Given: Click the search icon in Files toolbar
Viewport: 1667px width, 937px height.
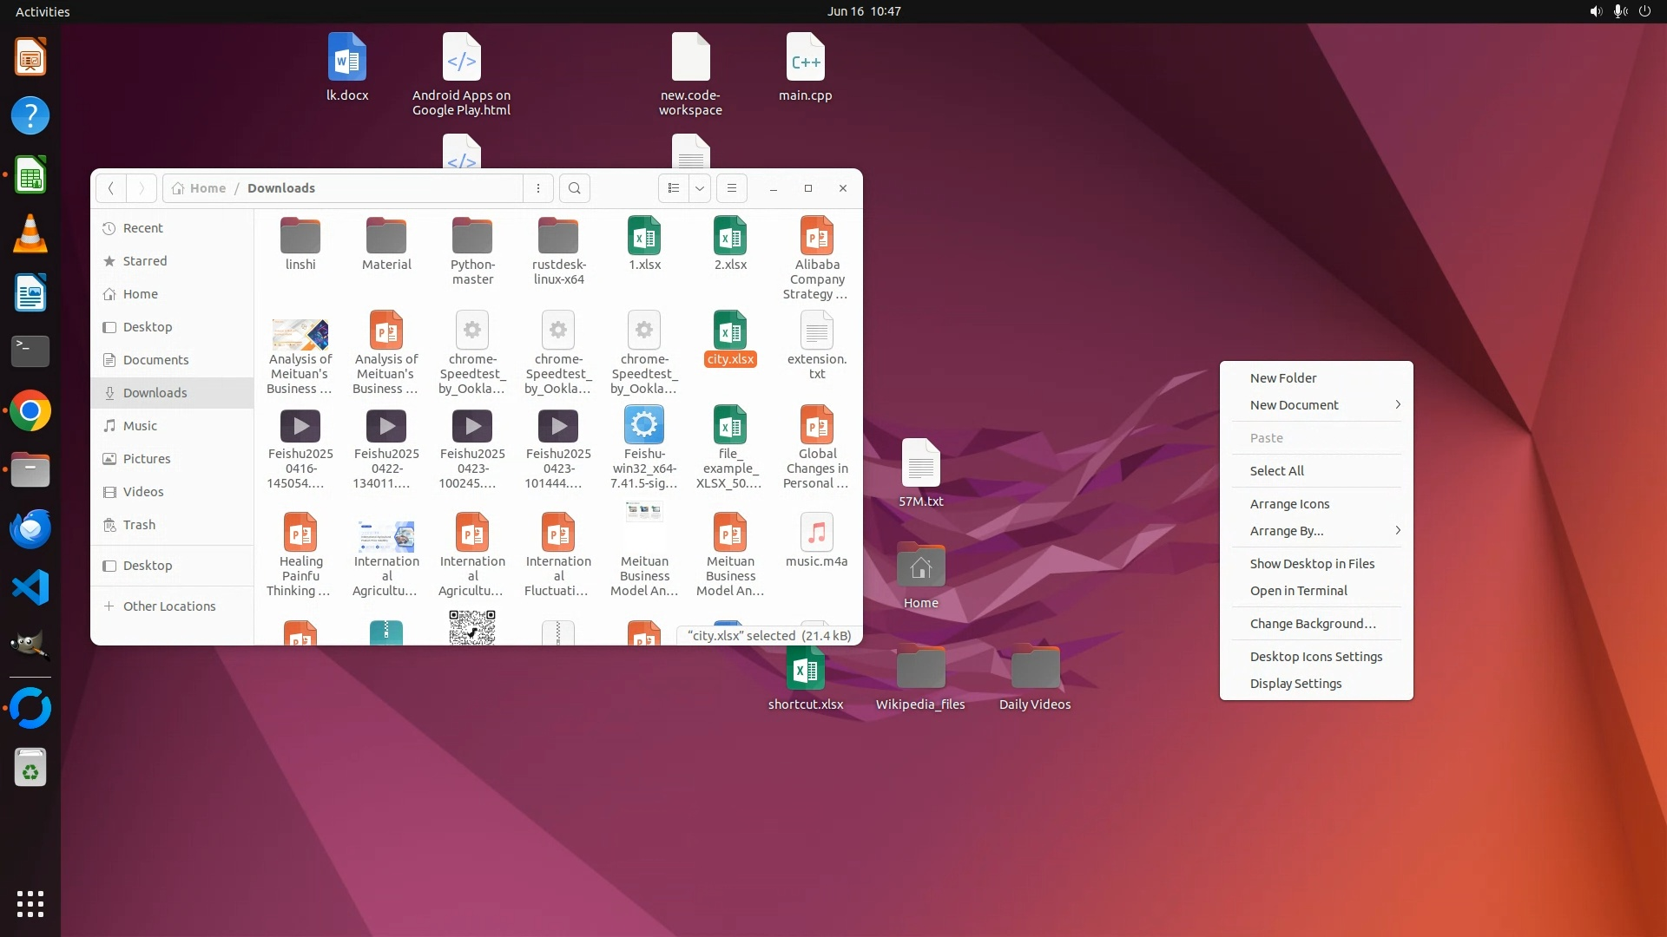Looking at the screenshot, I should [x=574, y=188].
